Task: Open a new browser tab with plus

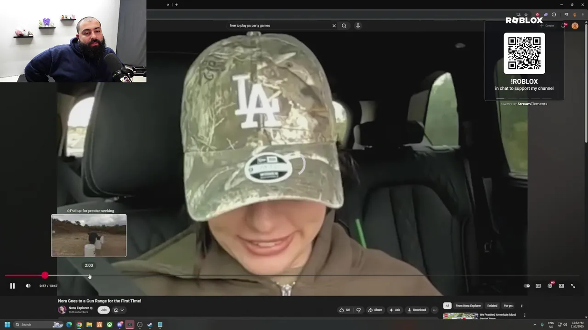Action: tap(176, 5)
